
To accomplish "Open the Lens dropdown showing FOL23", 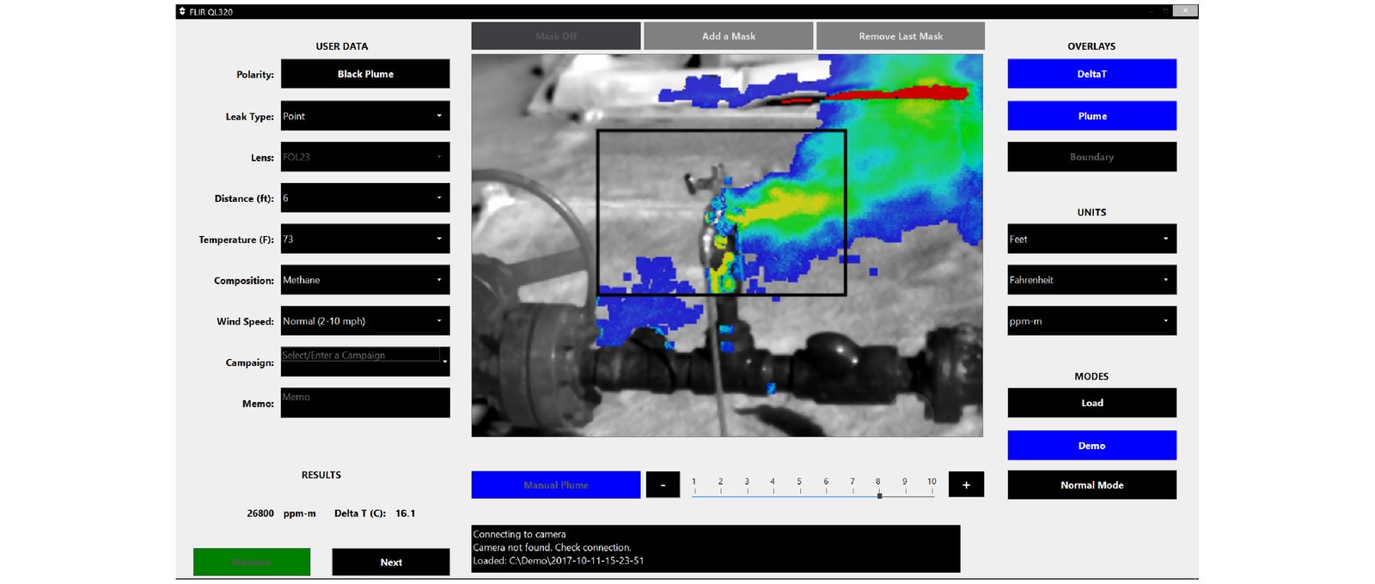I will (365, 157).
